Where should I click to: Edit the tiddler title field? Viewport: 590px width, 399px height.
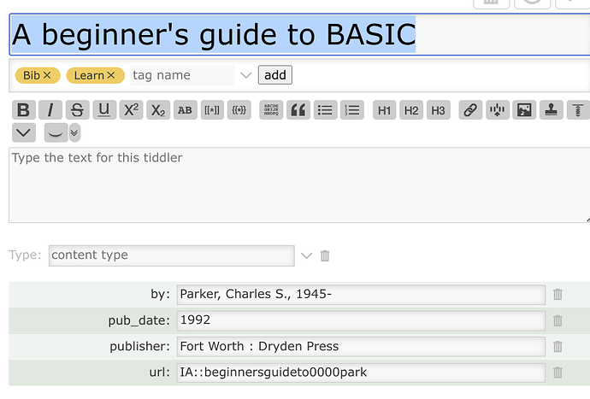pos(300,34)
